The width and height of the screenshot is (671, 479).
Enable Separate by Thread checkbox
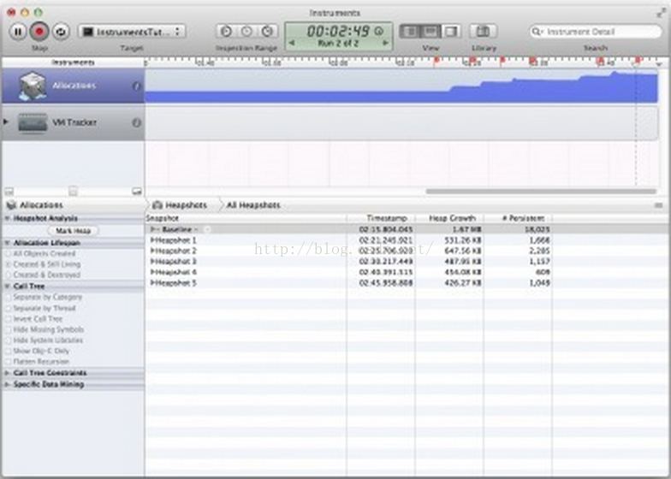click(x=9, y=308)
